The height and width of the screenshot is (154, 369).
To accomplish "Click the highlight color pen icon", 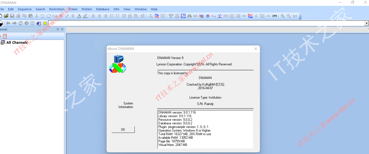I will point(85,16).
